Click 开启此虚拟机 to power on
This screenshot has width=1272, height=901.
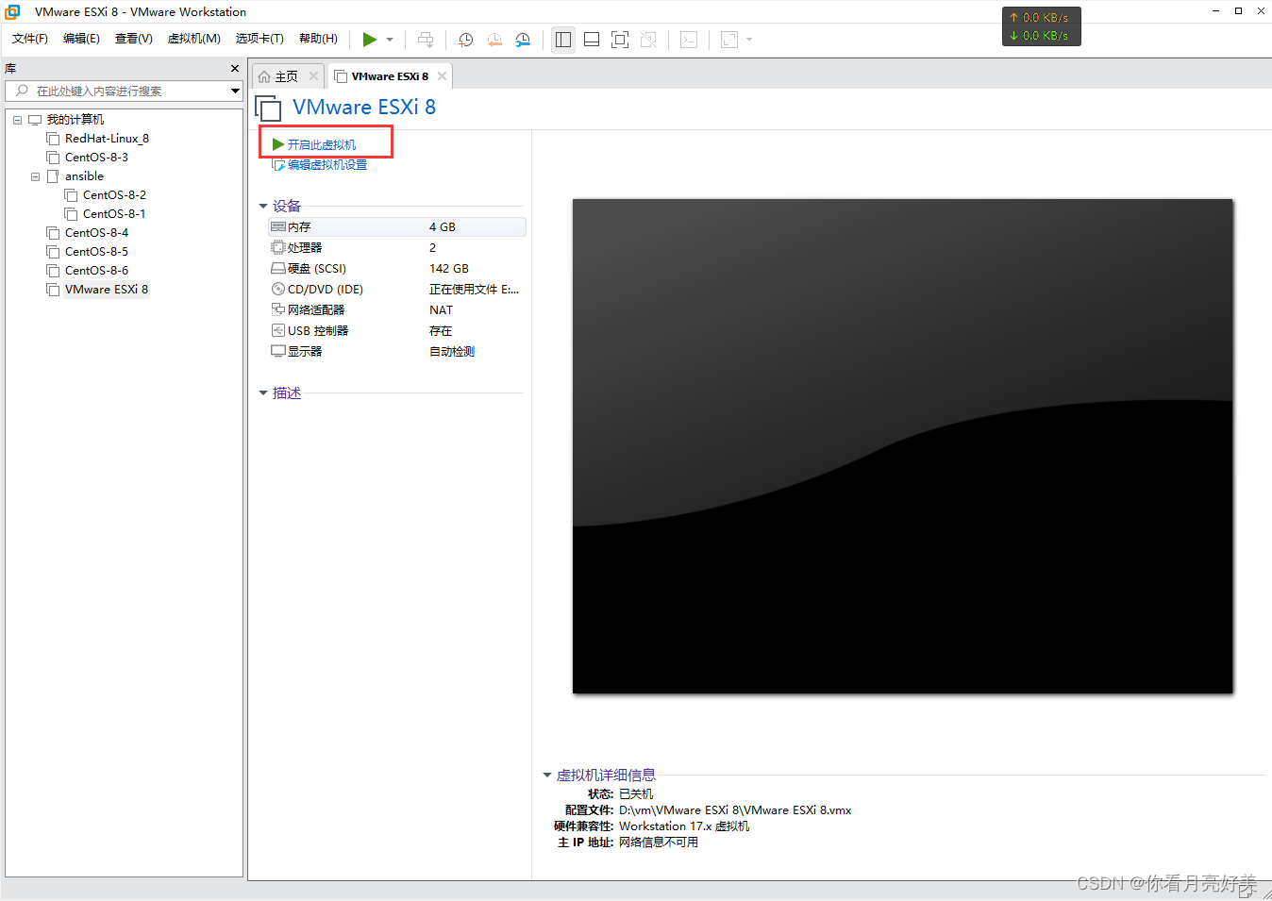coord(321,144)
